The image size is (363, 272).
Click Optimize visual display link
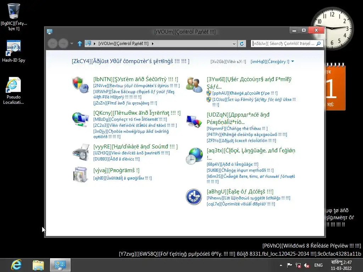click(x=241, y=204)
